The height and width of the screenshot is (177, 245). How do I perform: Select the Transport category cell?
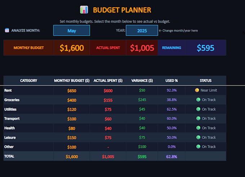[x=28, y=119]
